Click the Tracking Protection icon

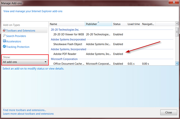click(x=4, y=46)
